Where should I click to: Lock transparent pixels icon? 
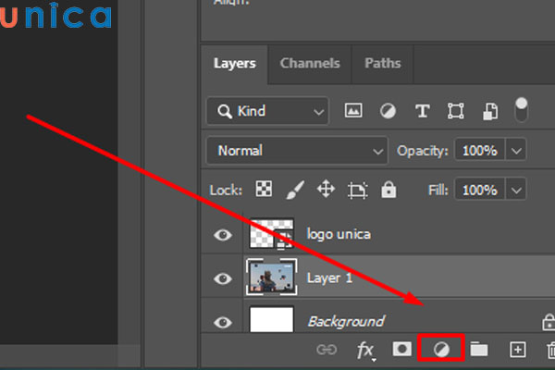264,189
